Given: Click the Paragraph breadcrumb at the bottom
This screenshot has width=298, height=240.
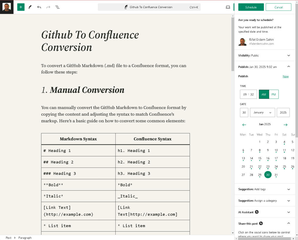Looking at the screenshot, I should point(25,238).
